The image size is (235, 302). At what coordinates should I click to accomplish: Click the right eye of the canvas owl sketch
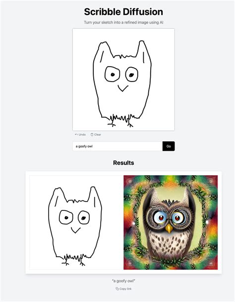coord(132,74)
